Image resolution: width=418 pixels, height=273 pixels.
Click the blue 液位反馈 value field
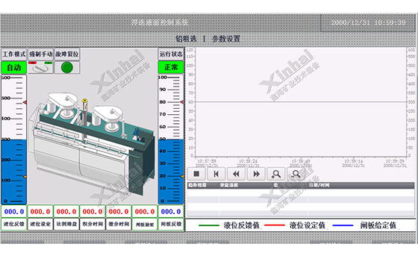tap(14, 212)
